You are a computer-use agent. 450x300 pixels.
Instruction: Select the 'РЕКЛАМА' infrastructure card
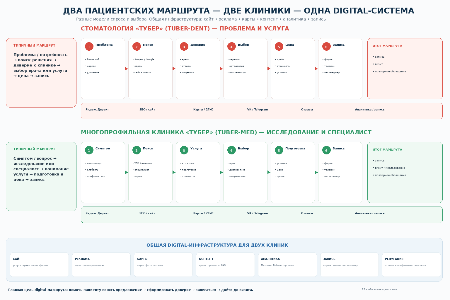pos(101,265)
